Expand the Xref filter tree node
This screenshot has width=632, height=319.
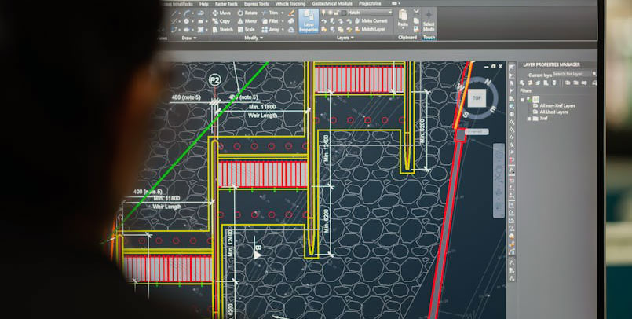point(528,119)
